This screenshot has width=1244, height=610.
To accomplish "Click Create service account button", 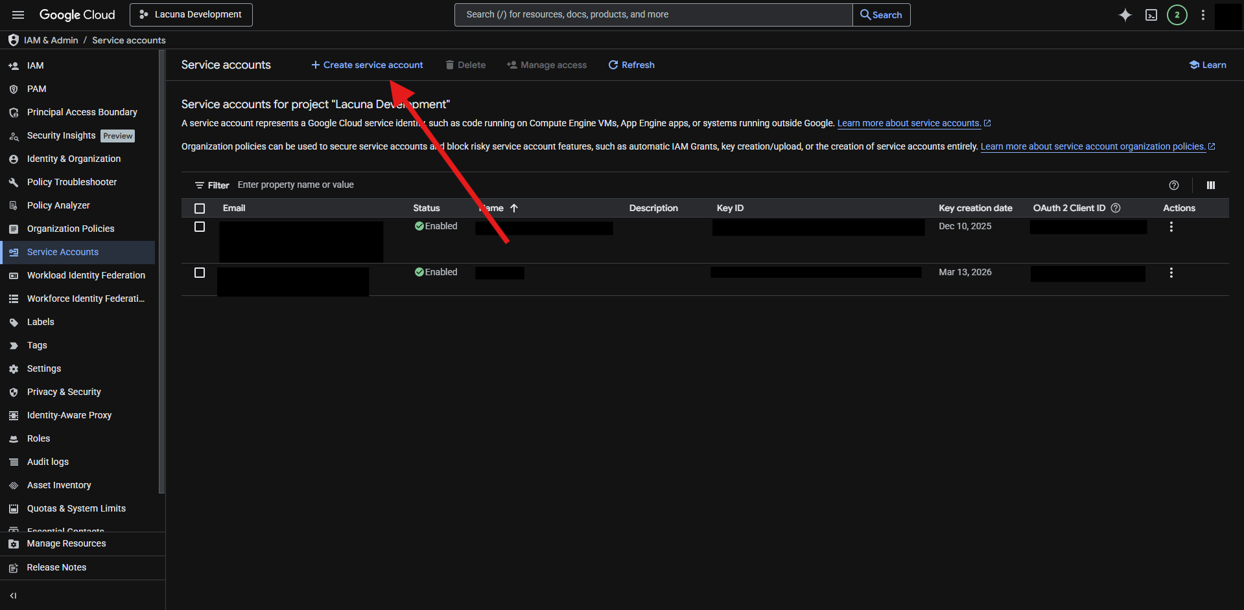I will 367,65.
